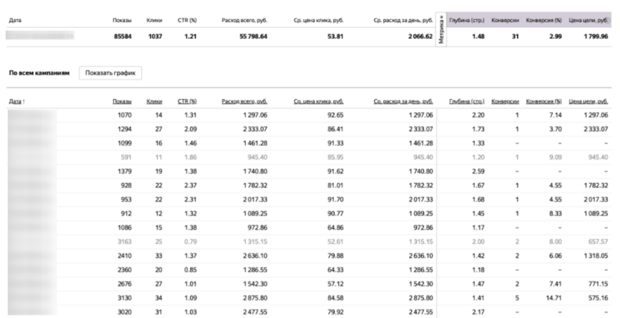Click the Показать график button
620x318 pixels.
pos(110,73)
